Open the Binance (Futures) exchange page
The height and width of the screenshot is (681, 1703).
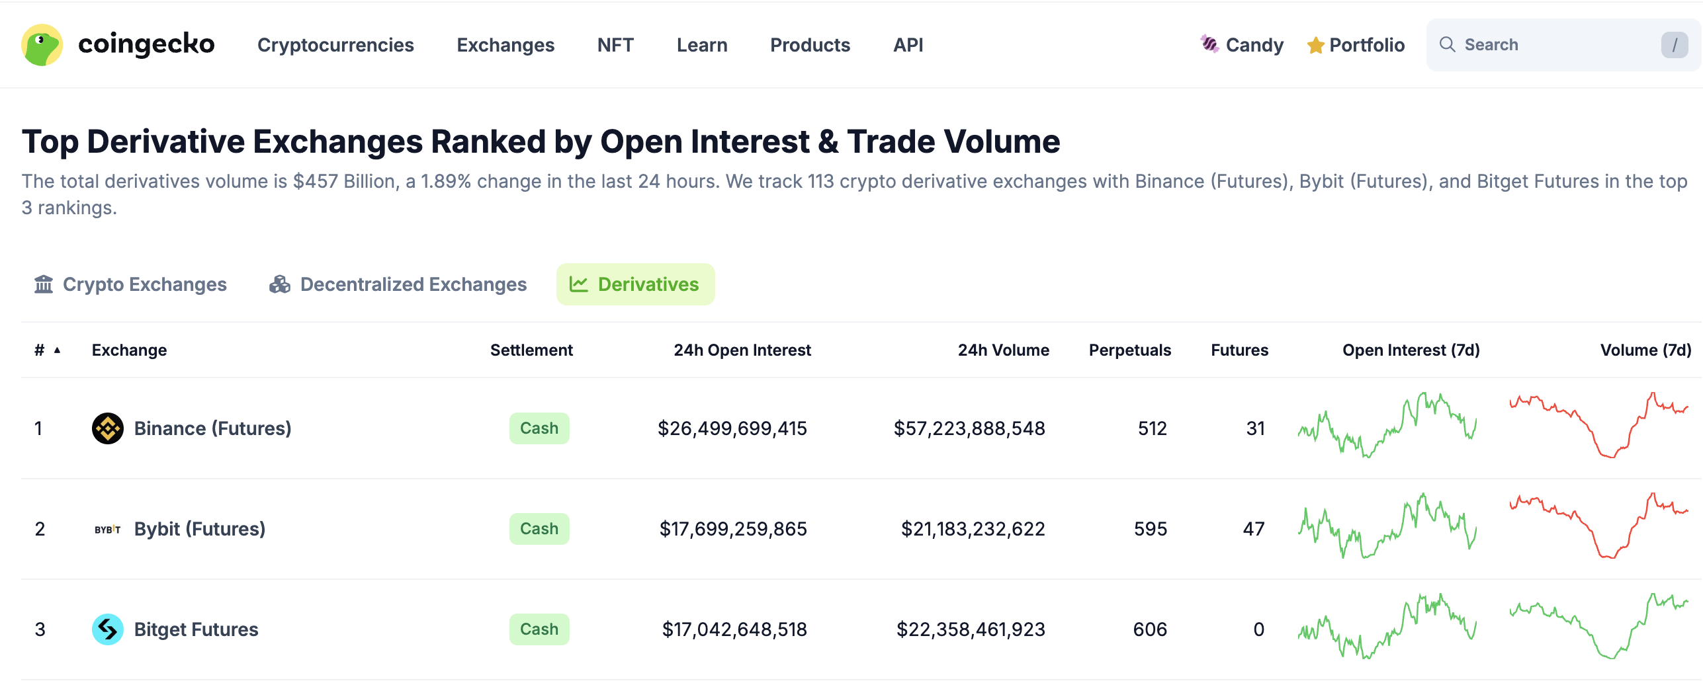[213, 428]
